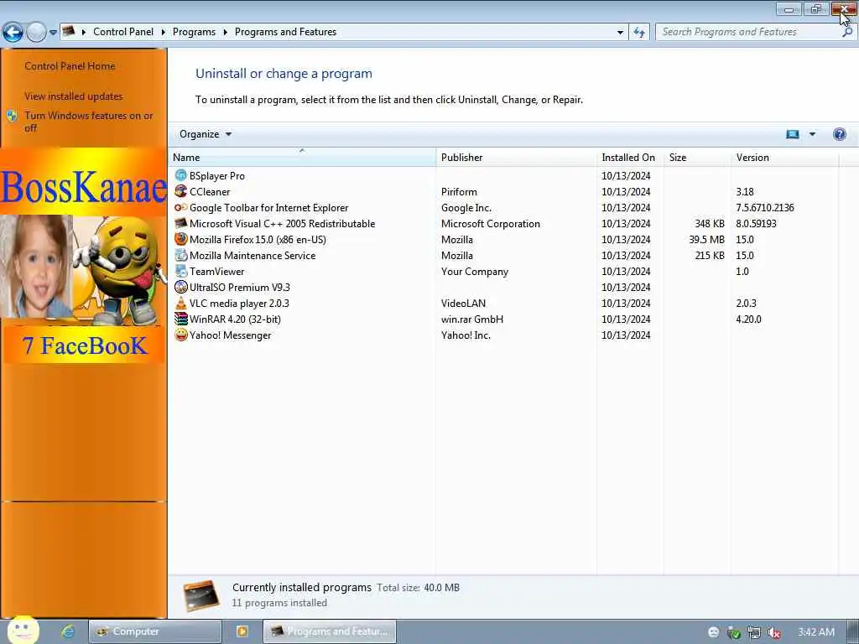The height and width of the screenshot is (644, 859).
Task: Click win.rar GmbH publisher cell
Action: pyautogui.click(x=472, y=319)
